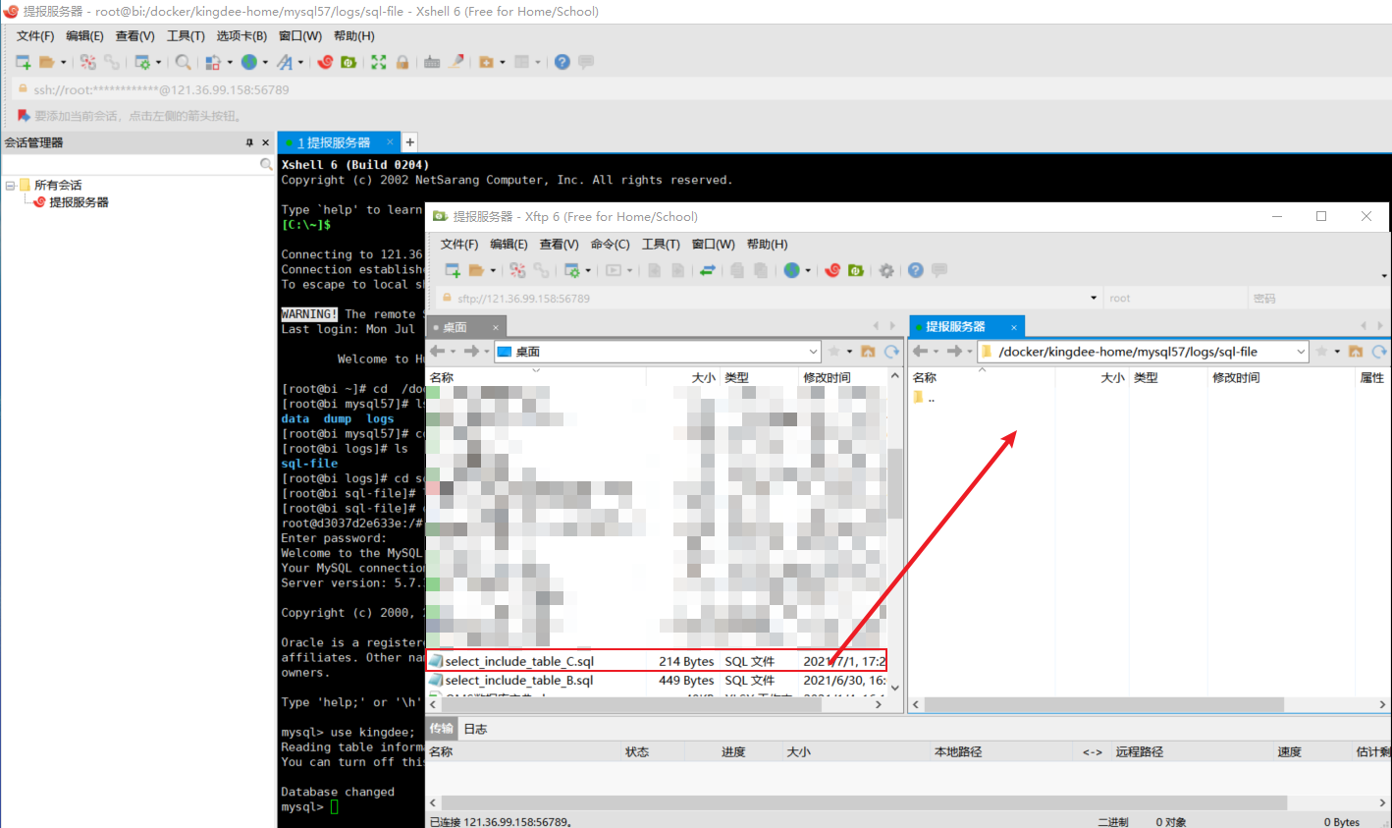Click the Xshell Open session folder icon
Screen dimensions: 1392x828
pyautogui.click(x=46, y=62)
